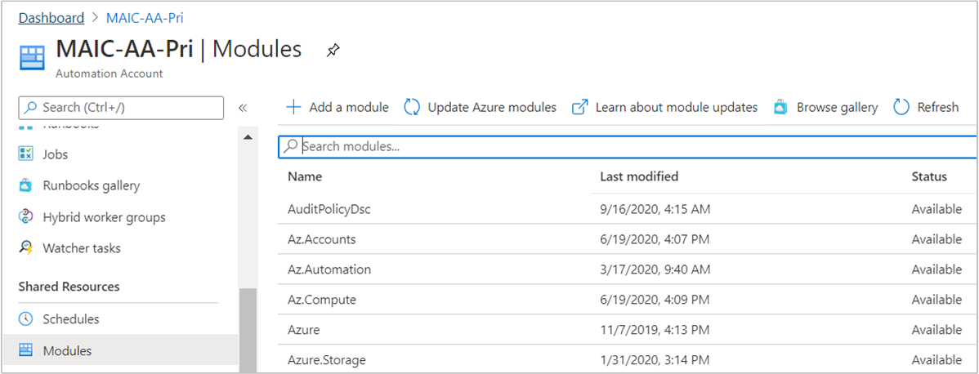Viewport: 979px width, 374px height.
Task: Focus the Search (Ctrl+/) sidebar field
Action: point(121,108)
